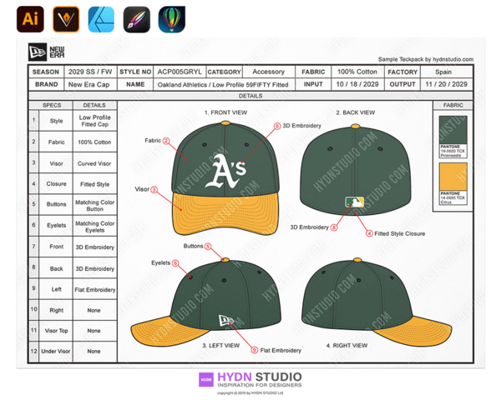This screenshot has width=501, height=400.
Task: Click the New Era logo
Action: (x=47, y=52)
